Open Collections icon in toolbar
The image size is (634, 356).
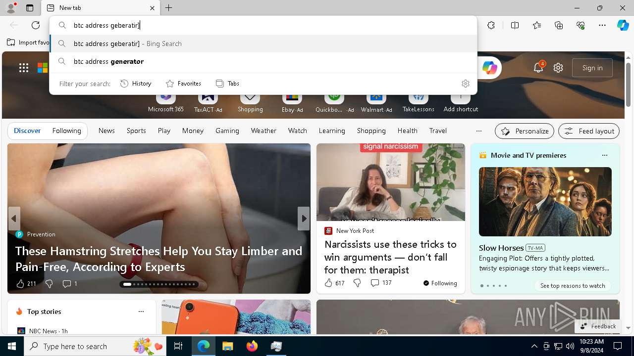click(559, 25)
